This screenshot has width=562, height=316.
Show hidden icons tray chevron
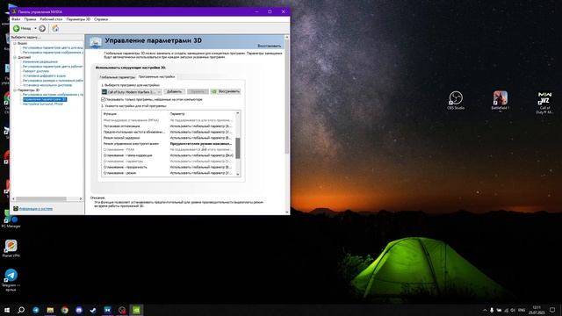(485, 310)
